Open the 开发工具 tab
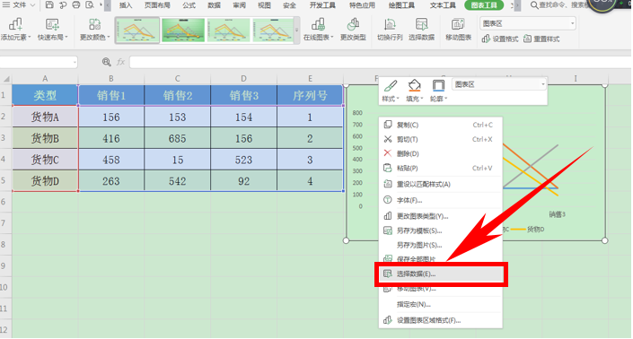 point(322,5)
